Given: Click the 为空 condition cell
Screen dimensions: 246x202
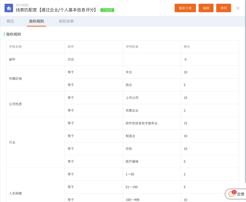Looking at the screenshot, I should 94,59.
